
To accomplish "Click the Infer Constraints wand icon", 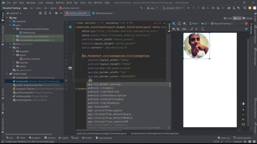I will coord(196,29).
